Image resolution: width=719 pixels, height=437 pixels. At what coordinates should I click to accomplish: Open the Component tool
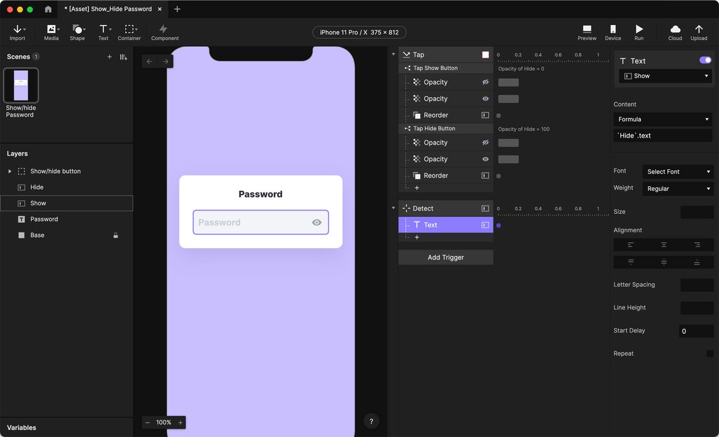[x=164, y=33]
